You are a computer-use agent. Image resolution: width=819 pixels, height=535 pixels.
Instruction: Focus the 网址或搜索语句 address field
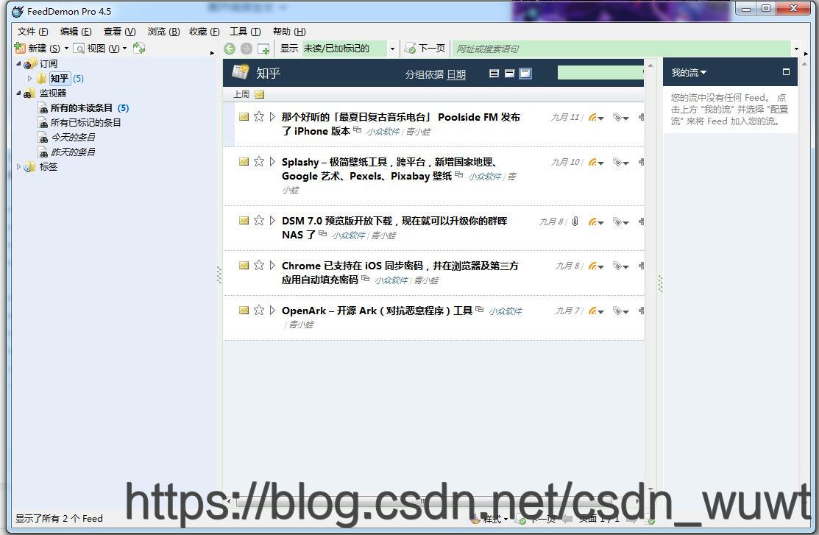[x=622, y=49]
